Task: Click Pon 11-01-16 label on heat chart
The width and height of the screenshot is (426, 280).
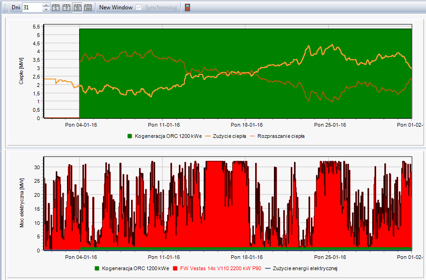Action: pyautogui.click(x=164, y=125)
